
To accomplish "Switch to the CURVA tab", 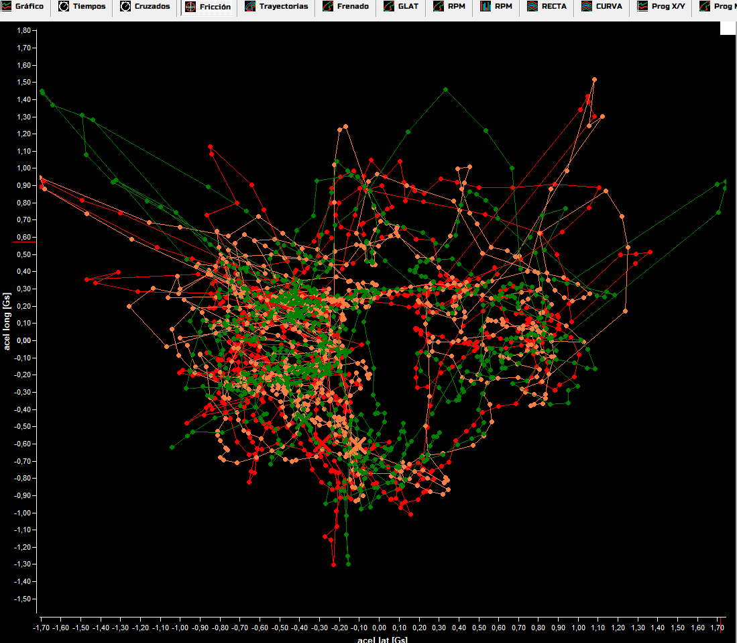I will click(x=603, y=7).
